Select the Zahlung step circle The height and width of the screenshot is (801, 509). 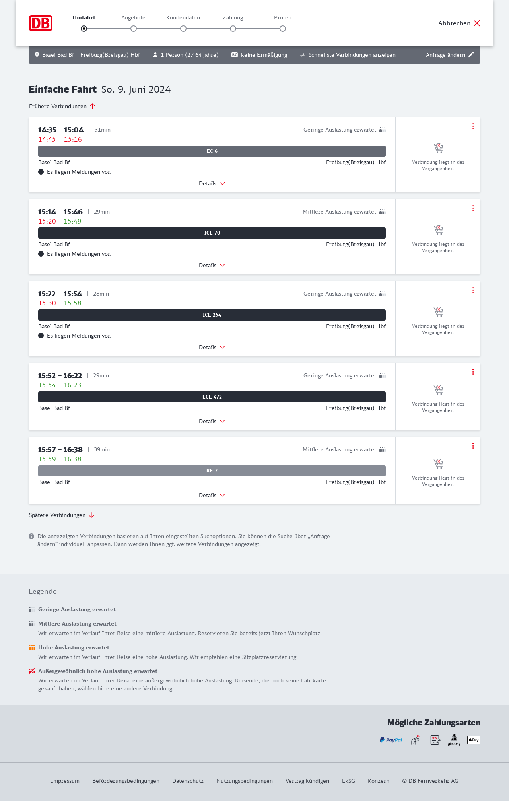(233, 29)
